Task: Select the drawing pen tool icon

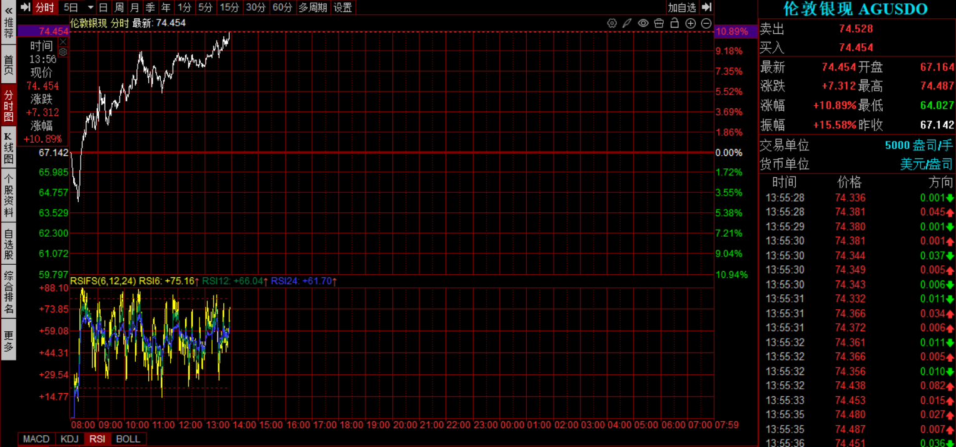Action: tap(627, 23)
